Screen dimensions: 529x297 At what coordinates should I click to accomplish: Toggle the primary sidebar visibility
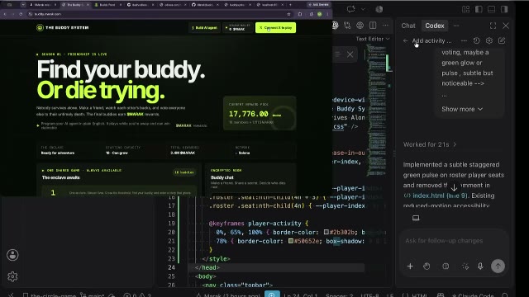479,9
